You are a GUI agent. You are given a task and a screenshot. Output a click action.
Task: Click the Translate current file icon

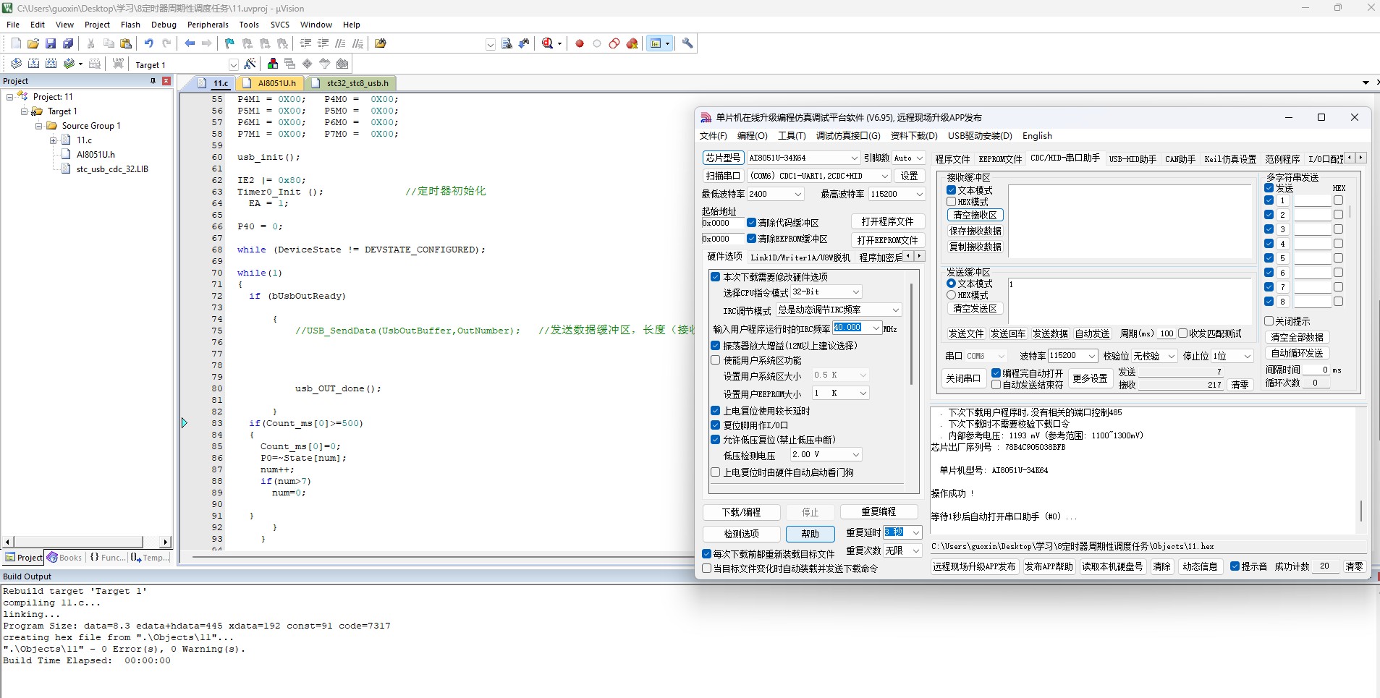click(16, 64)
